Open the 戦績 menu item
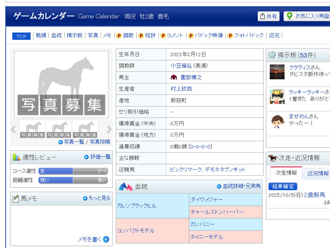Image resolution: width=330 pixels, height=248 pixels. [x=41, y=36]
